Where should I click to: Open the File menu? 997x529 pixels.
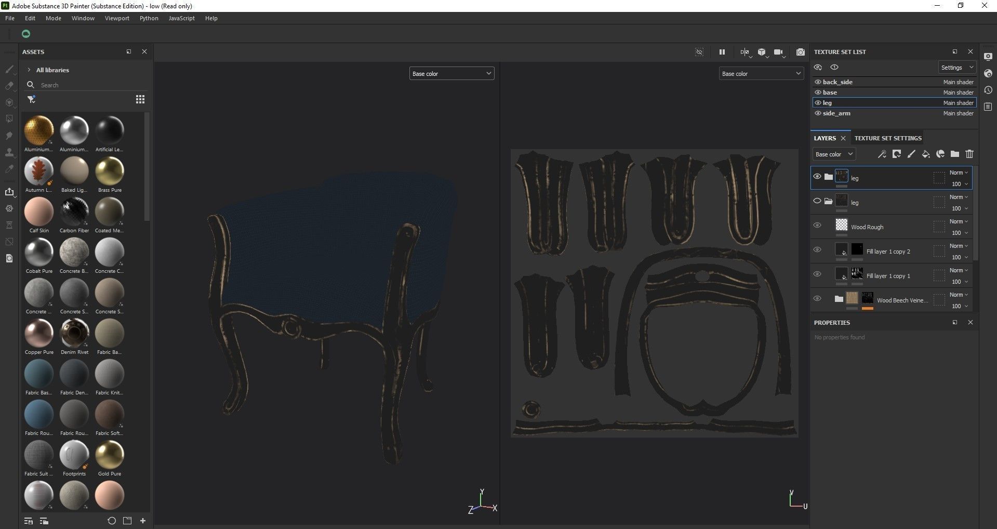click(10, 18)
